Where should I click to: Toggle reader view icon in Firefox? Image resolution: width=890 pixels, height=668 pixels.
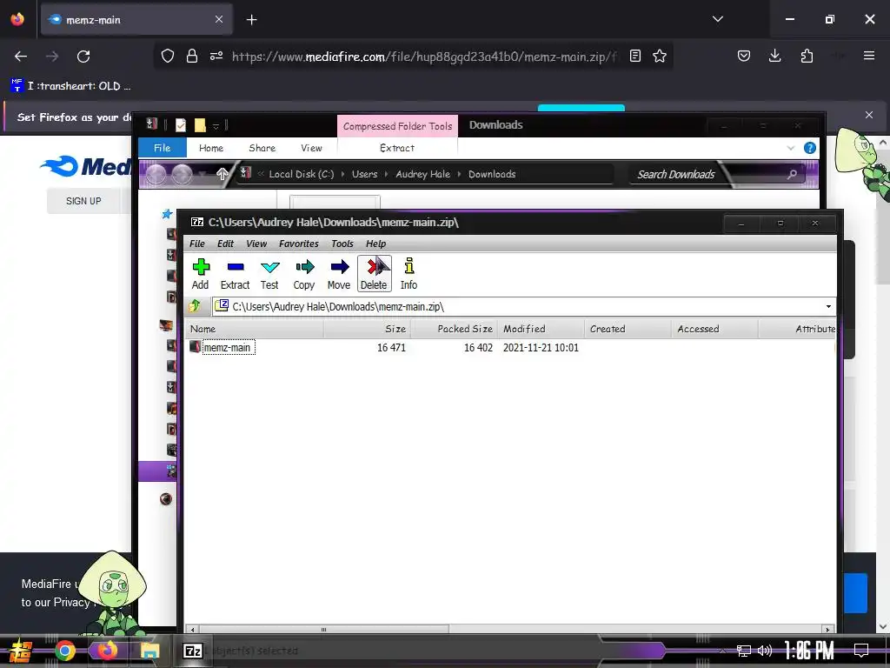[635, 57]
